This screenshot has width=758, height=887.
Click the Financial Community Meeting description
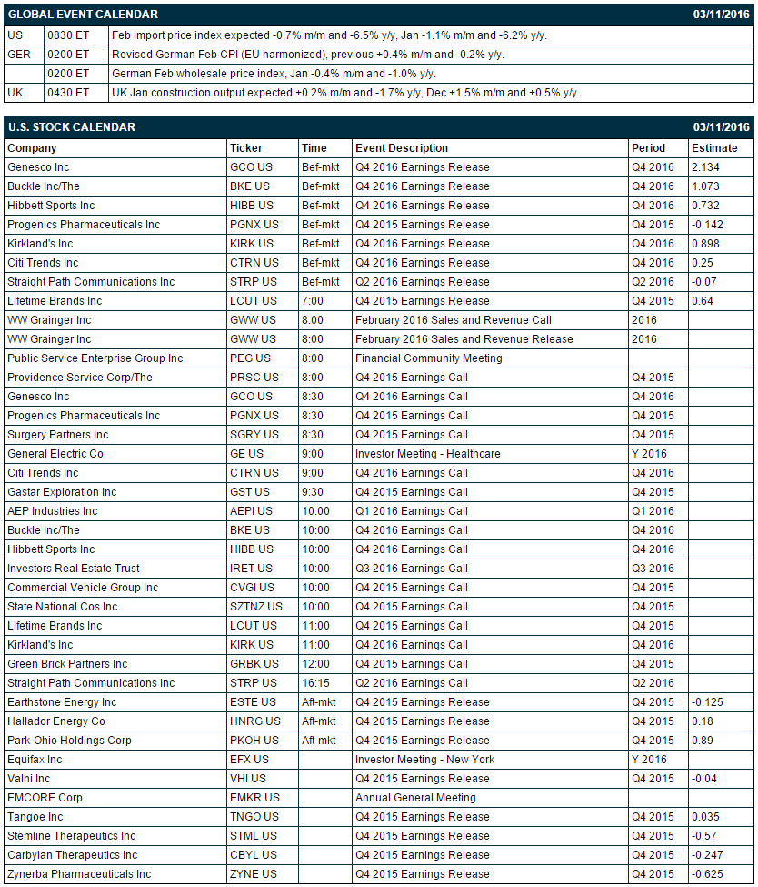coord(428,358)
